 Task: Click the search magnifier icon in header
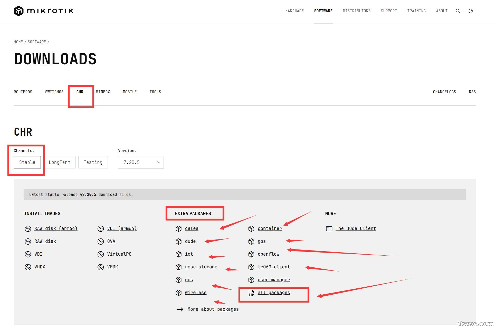pos(458,11)
